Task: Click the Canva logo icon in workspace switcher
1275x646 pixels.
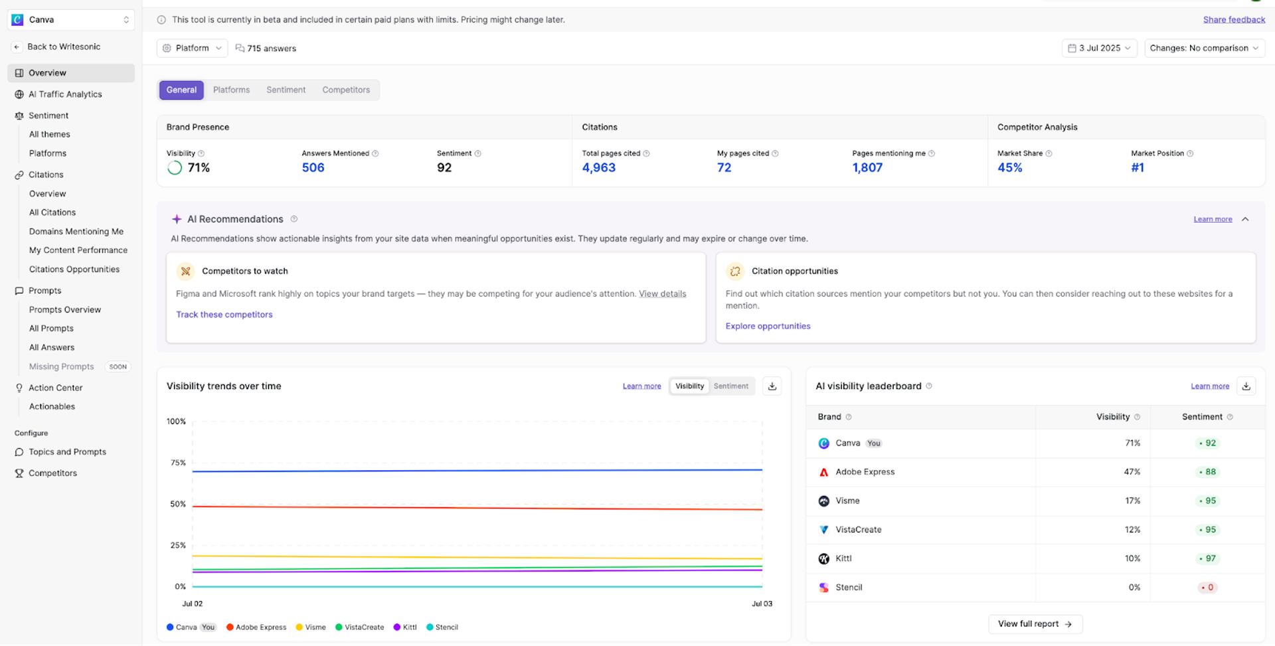Action: (18, 20)
